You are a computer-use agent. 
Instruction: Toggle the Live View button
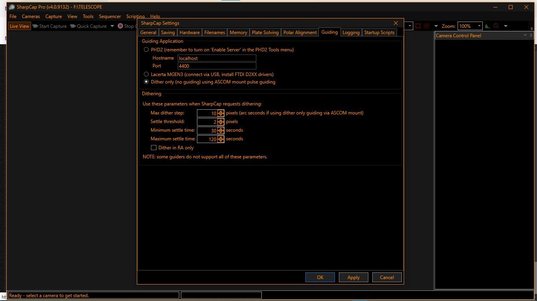click(20, 26)
